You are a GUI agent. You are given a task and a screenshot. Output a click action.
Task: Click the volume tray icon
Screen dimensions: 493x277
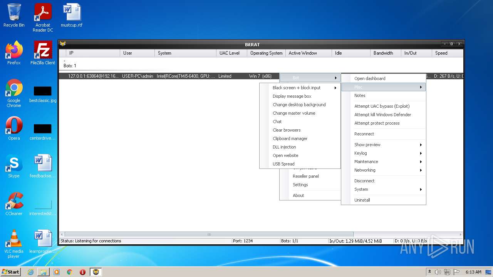(x=438, y=272)
